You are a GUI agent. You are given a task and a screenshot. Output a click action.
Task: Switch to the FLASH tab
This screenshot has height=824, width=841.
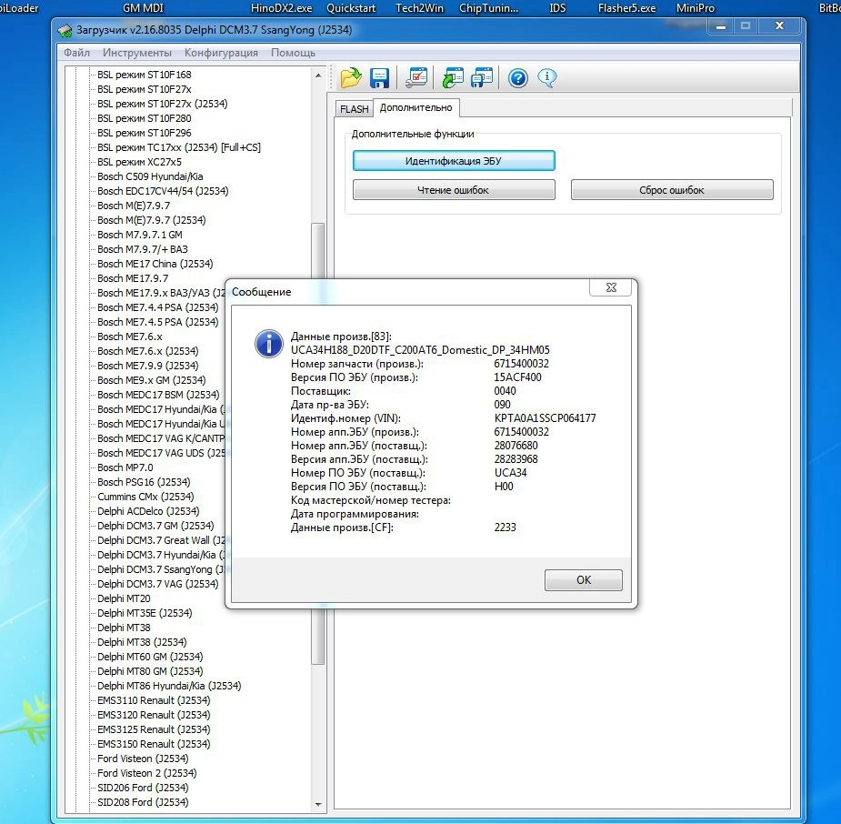pyautogui.click(x=354, y=109)
